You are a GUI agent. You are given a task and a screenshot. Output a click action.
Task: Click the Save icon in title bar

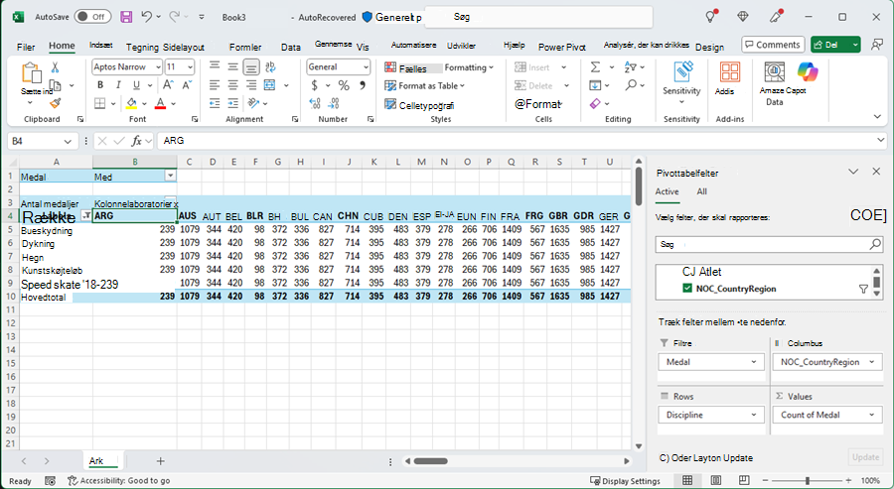(x=126, y=17)
